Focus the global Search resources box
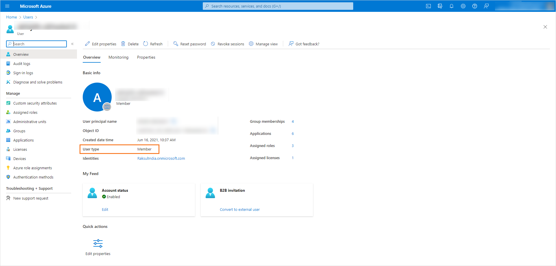This screenshot has width=556, height=266. [278, 6]
